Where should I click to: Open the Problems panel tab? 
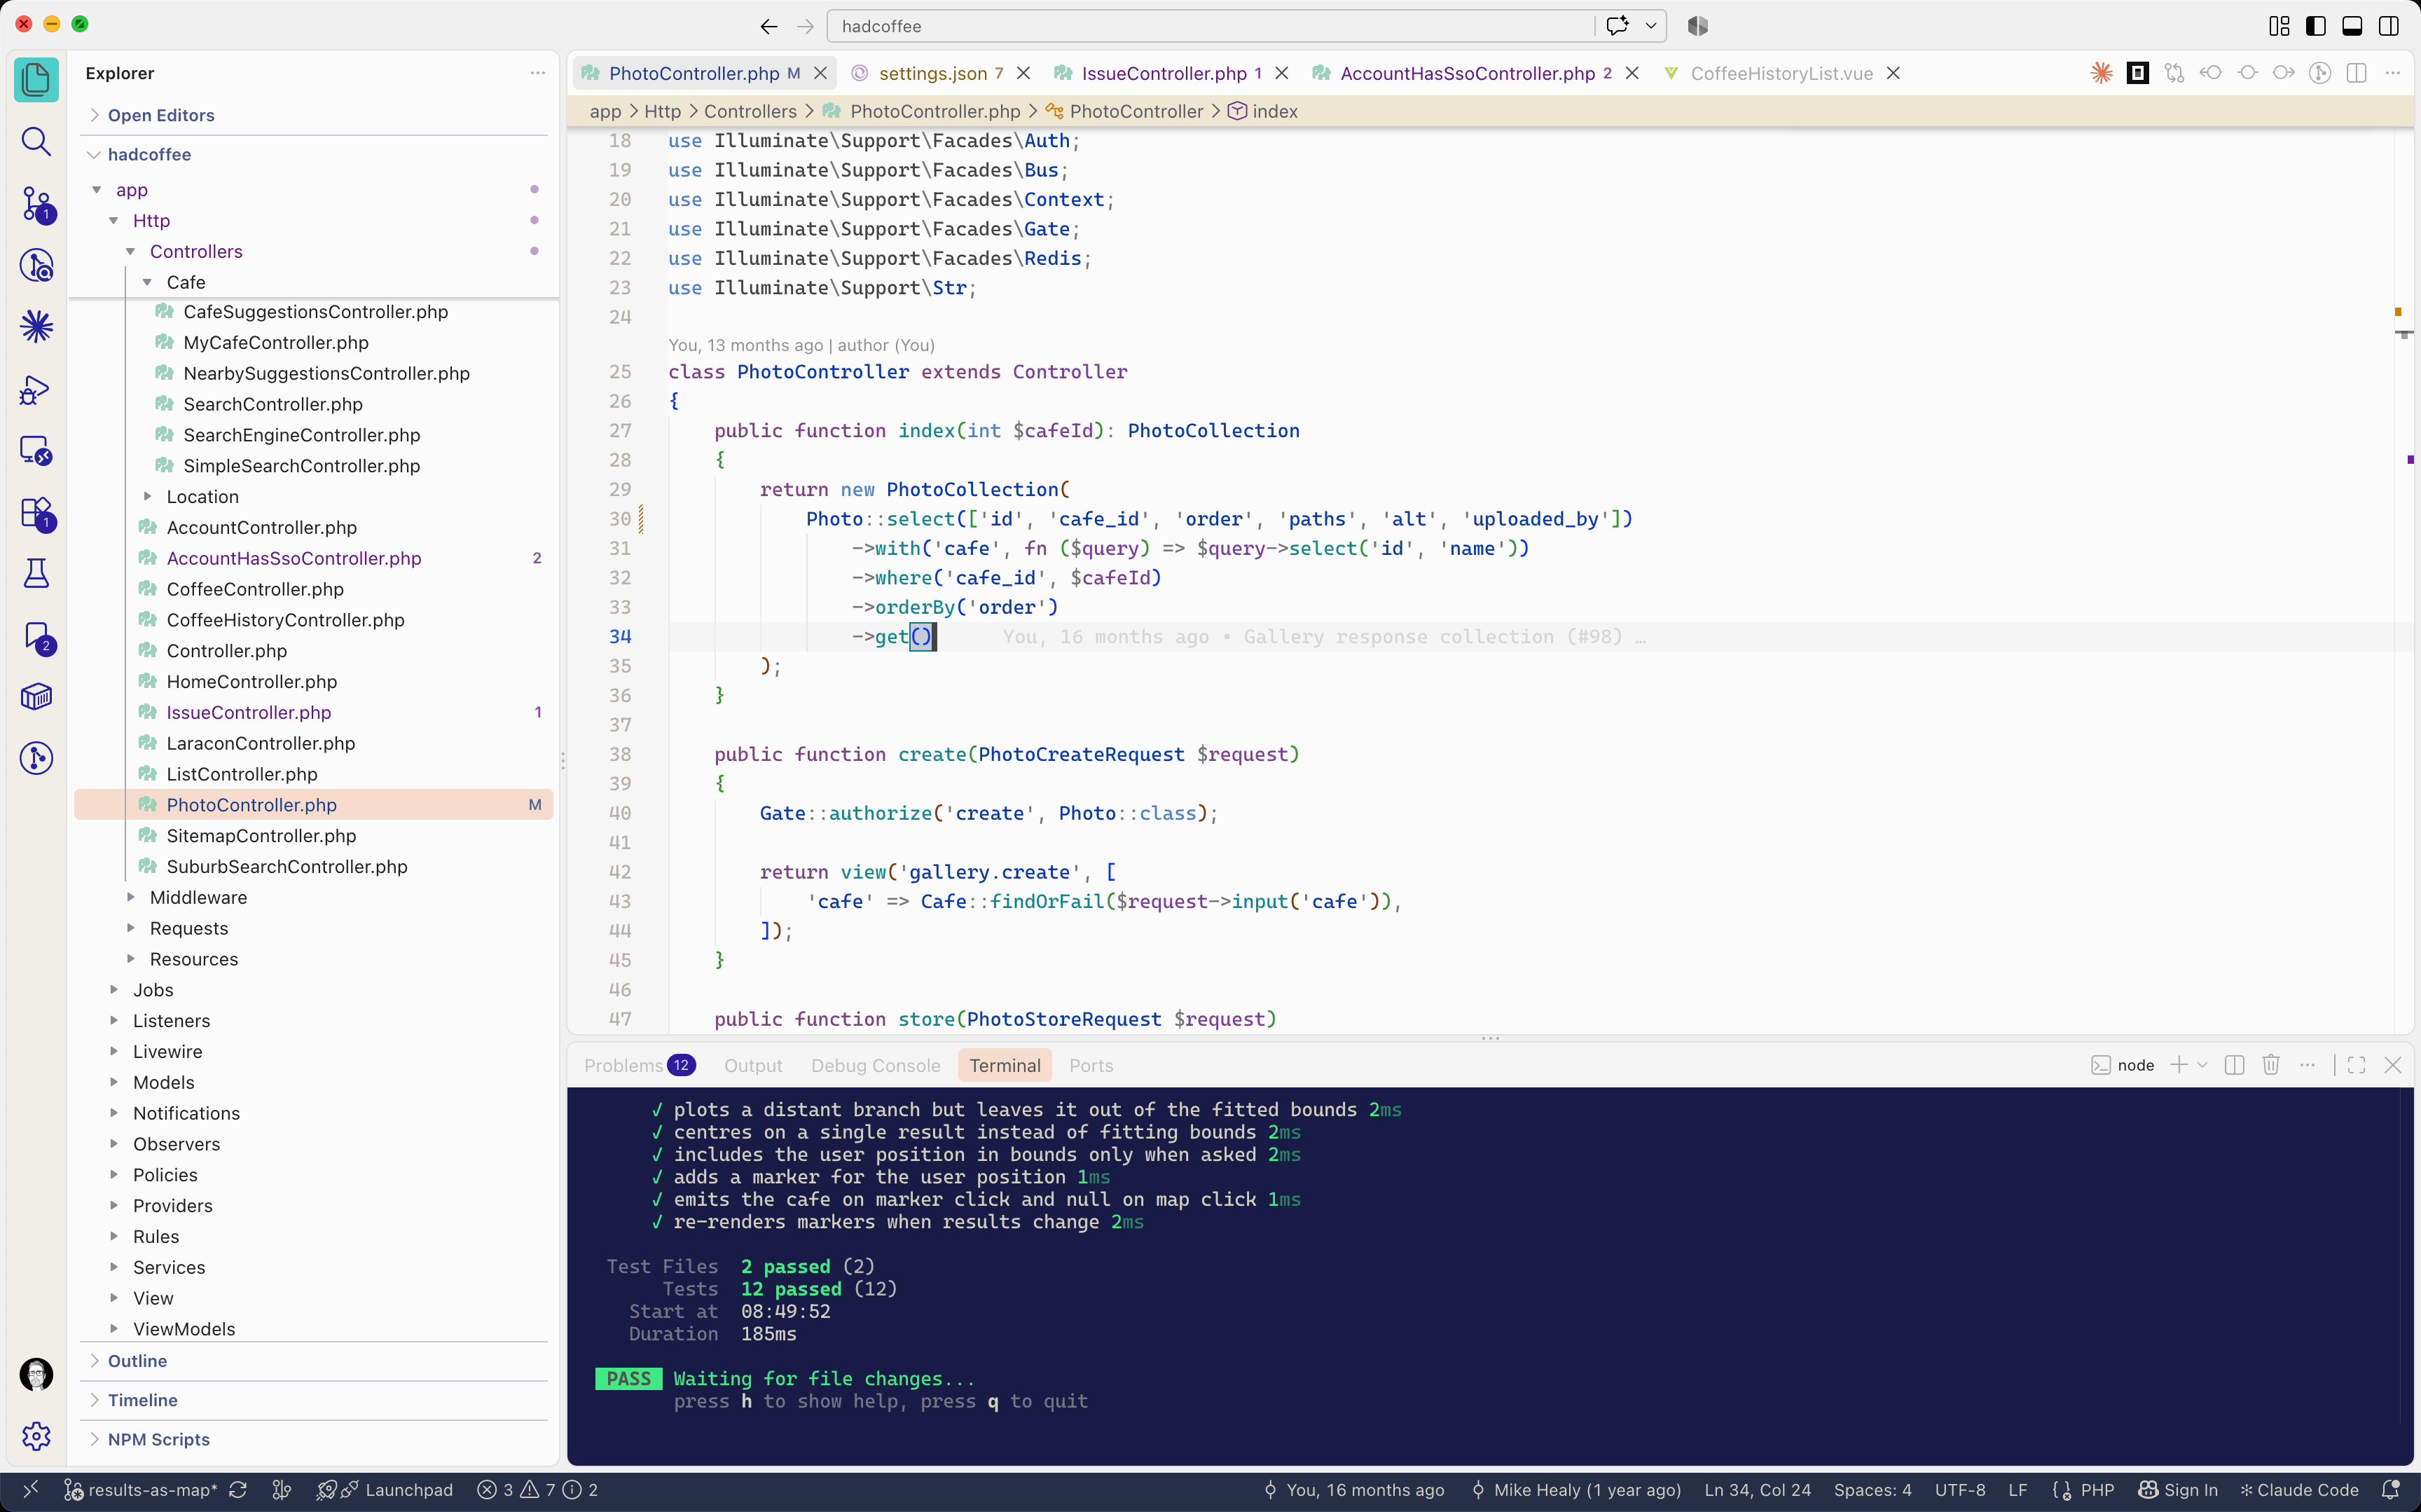tap(639, 1065)
